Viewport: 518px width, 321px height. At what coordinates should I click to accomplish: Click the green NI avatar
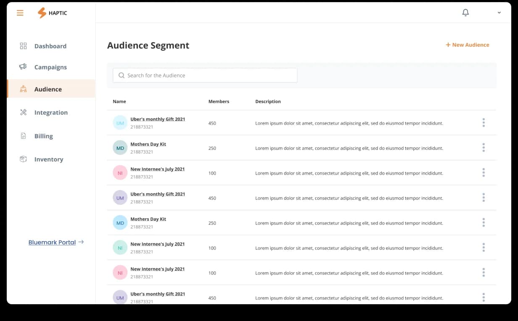coord(120,248)
